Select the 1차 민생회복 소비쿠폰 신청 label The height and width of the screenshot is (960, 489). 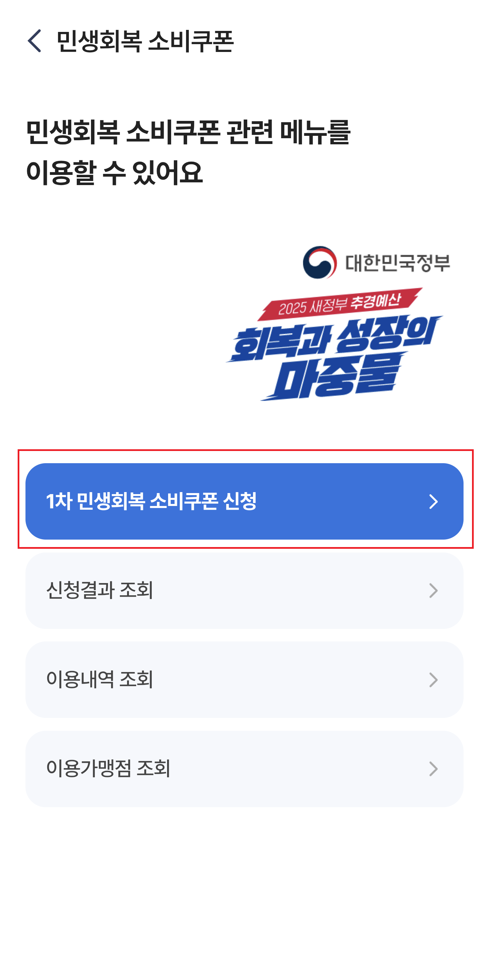coord(151,501)
